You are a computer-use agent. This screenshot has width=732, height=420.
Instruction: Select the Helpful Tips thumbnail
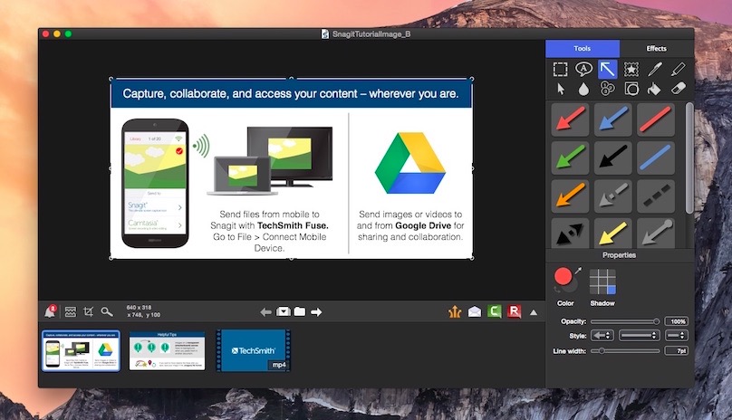click(167, 351)
